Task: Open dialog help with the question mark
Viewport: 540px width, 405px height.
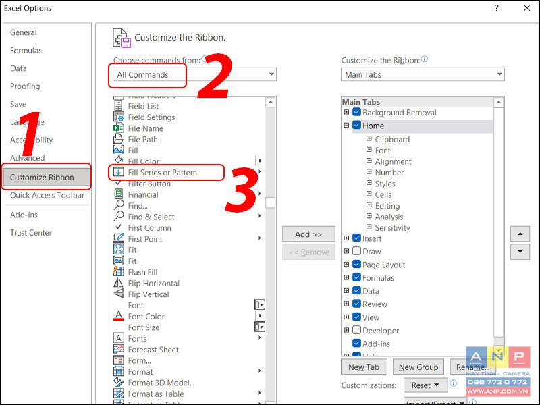Action: pos(497,8)
